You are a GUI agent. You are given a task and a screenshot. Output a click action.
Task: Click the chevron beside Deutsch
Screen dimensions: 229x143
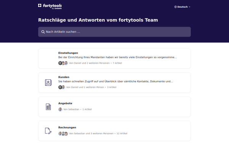(x=190, y=7)
